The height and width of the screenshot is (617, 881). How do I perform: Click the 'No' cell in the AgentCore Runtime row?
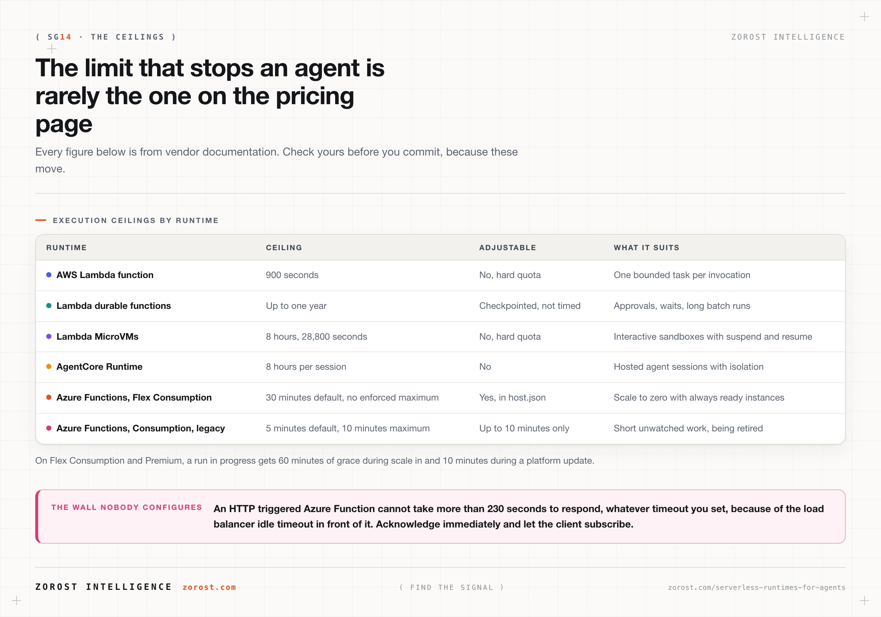[x=485, y=366]
